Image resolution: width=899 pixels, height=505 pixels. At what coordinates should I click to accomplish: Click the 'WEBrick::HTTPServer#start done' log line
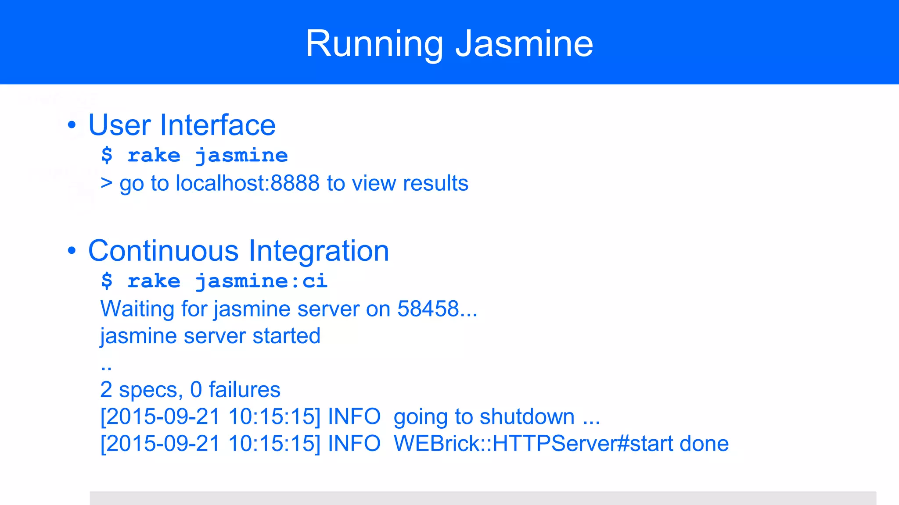(x=415, y=444)
